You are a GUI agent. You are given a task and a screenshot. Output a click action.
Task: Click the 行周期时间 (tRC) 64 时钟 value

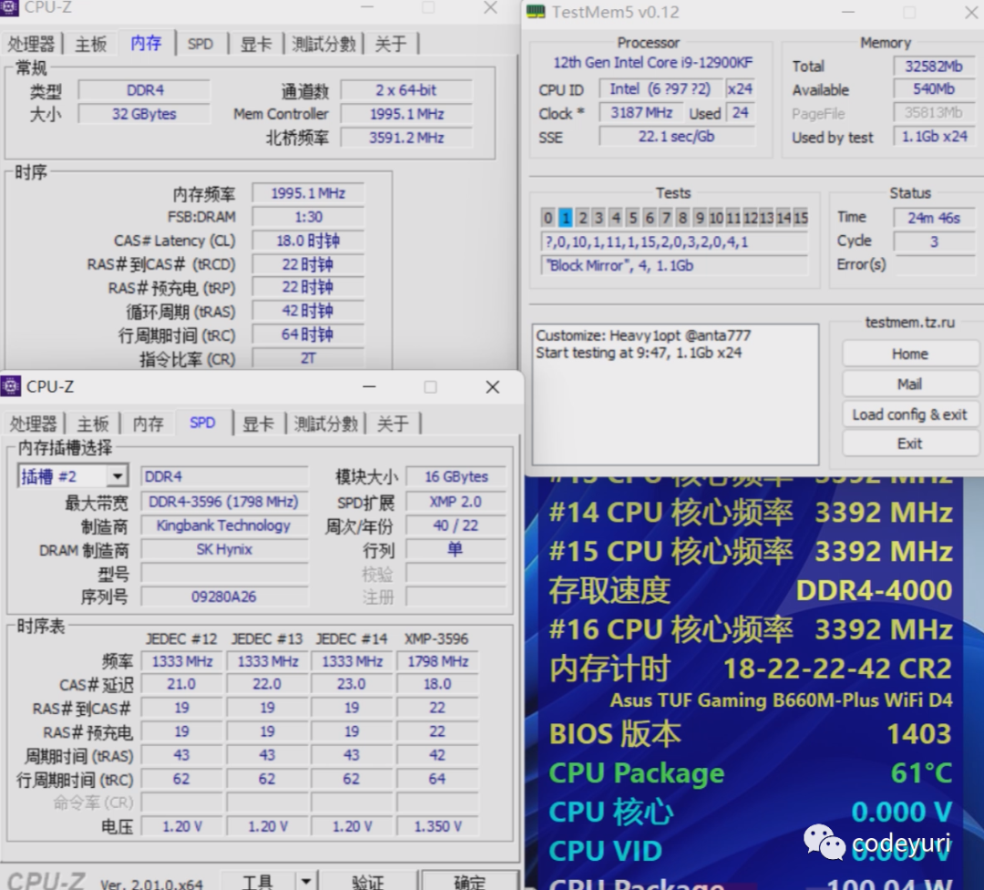[308, 334]
